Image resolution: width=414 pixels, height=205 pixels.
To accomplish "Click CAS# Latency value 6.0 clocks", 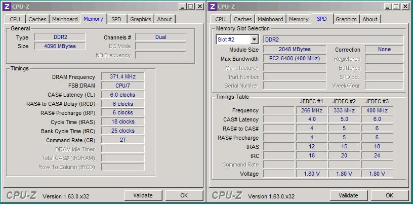I will [x=123, y=95].
